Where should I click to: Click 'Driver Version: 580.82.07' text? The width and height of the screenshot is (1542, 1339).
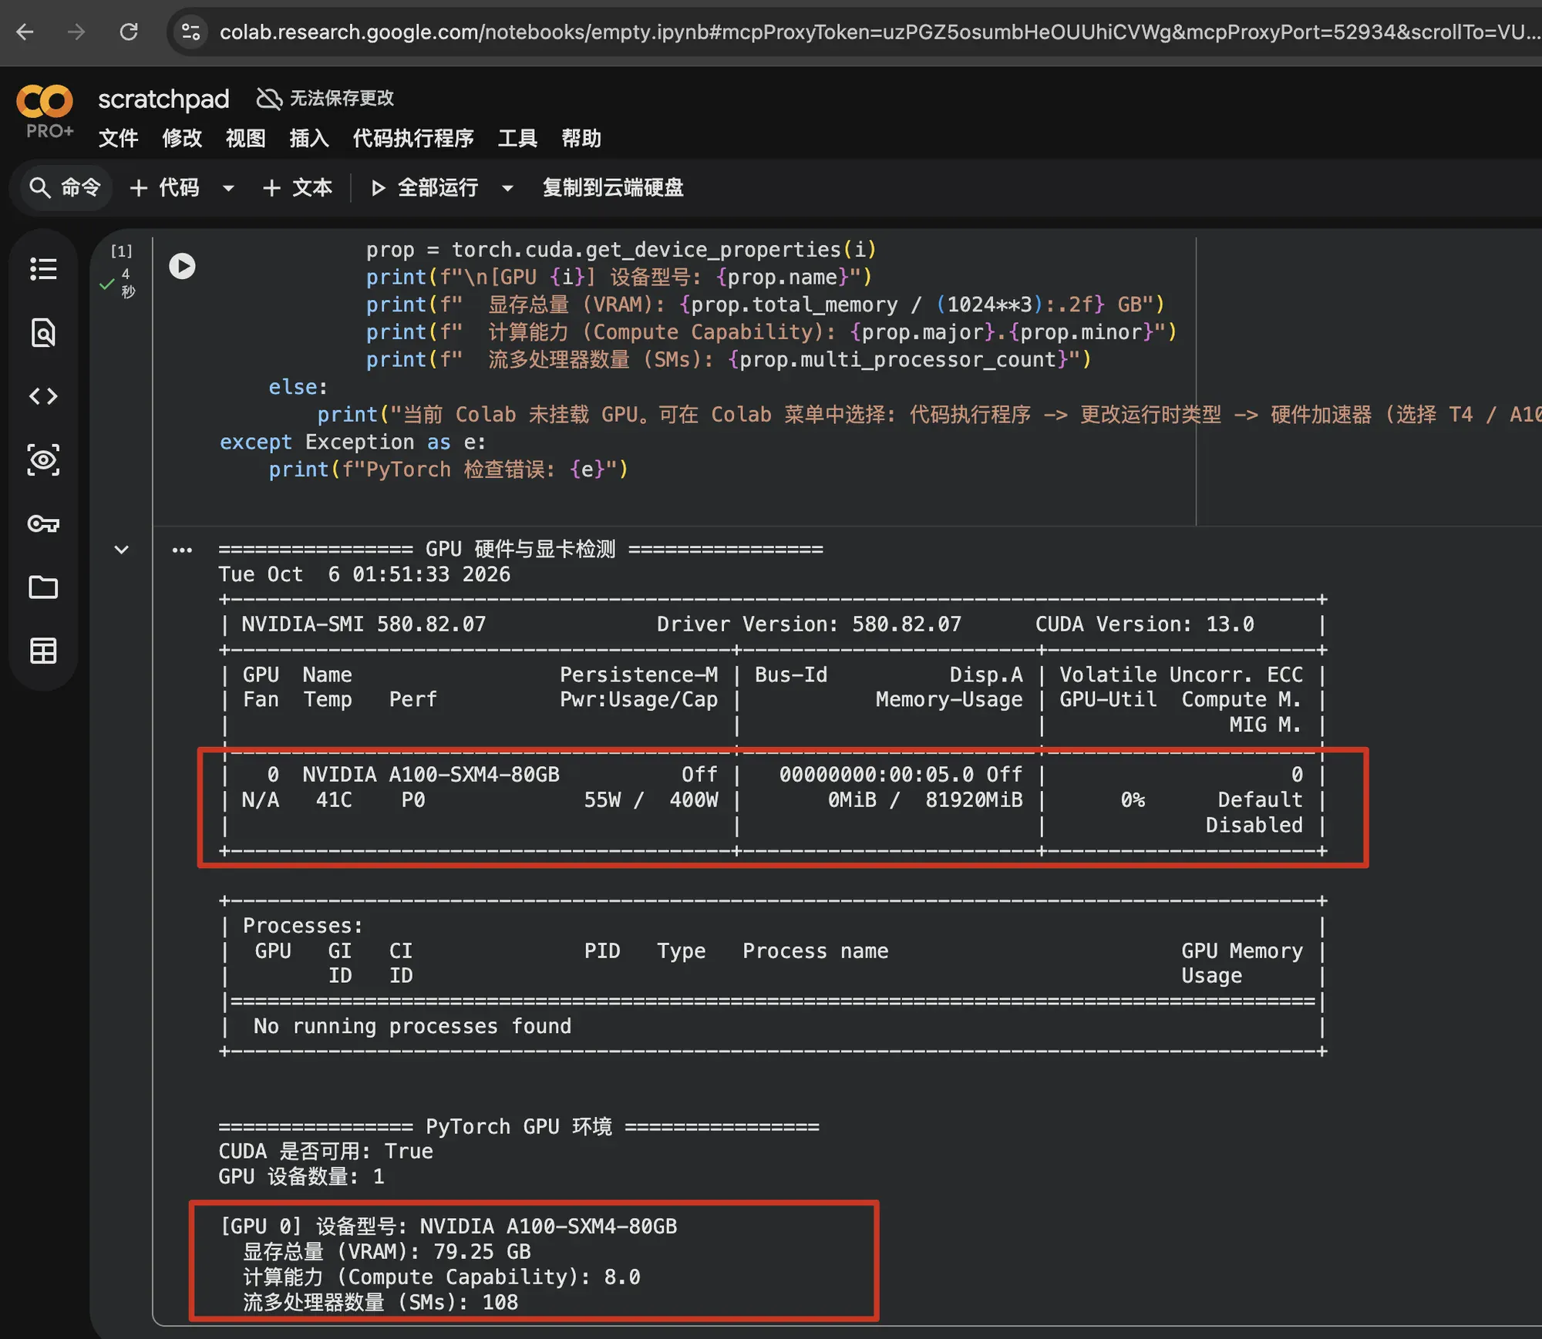(x=809, y=624)
